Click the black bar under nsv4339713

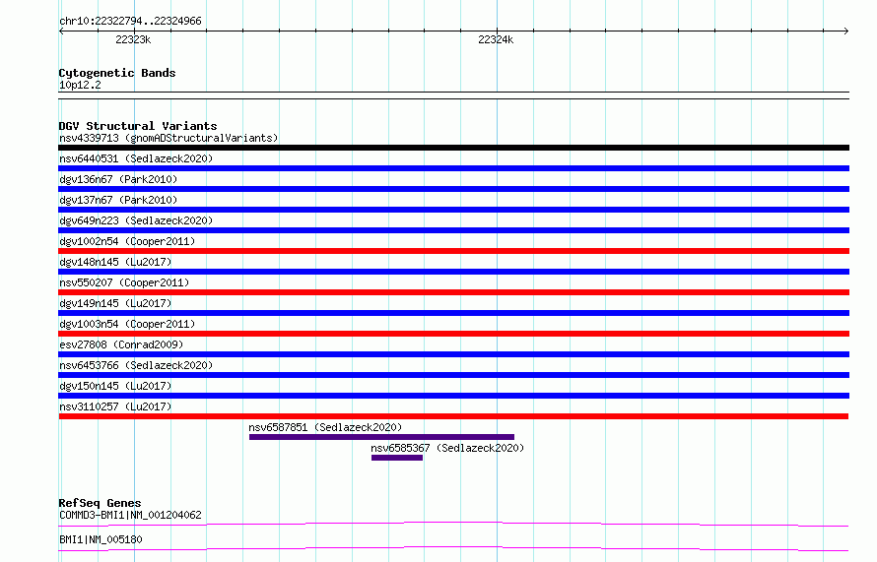(453, 148)
